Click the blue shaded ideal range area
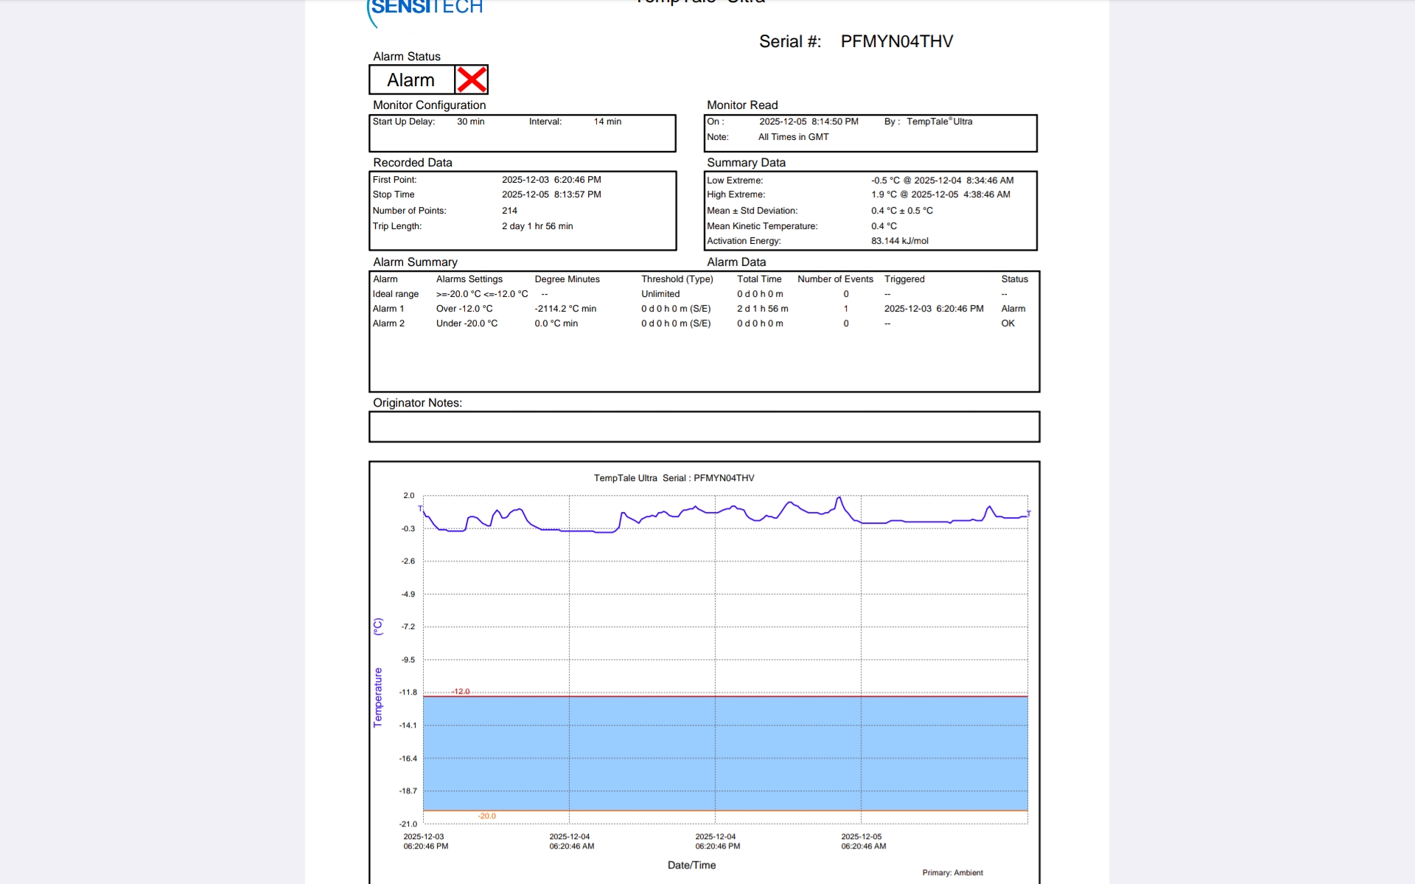This screenshot has width=1415, height=884. 725,753
